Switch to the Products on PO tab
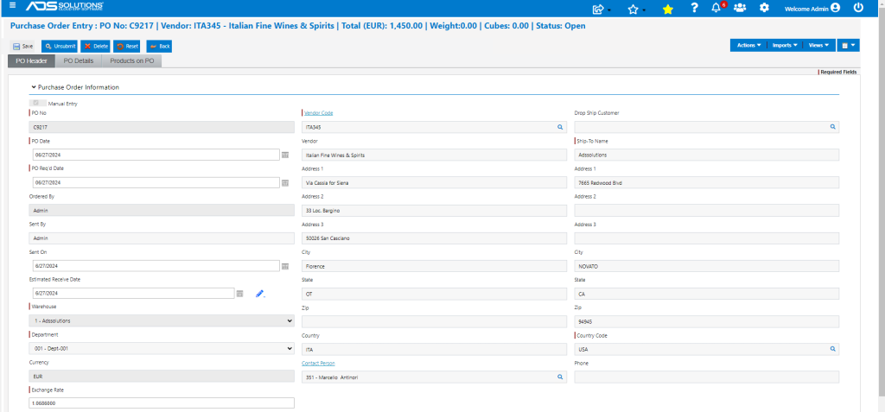The width and height of the screenshot is (885, 412). (x=131, y=61)
